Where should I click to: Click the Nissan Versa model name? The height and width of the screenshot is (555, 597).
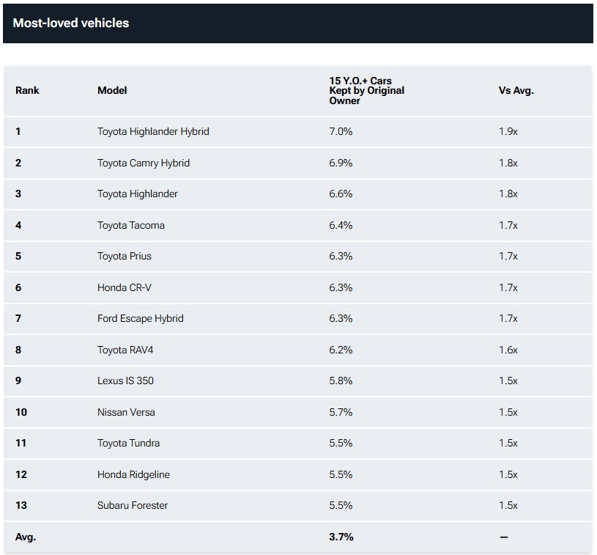tap(127, 412)
